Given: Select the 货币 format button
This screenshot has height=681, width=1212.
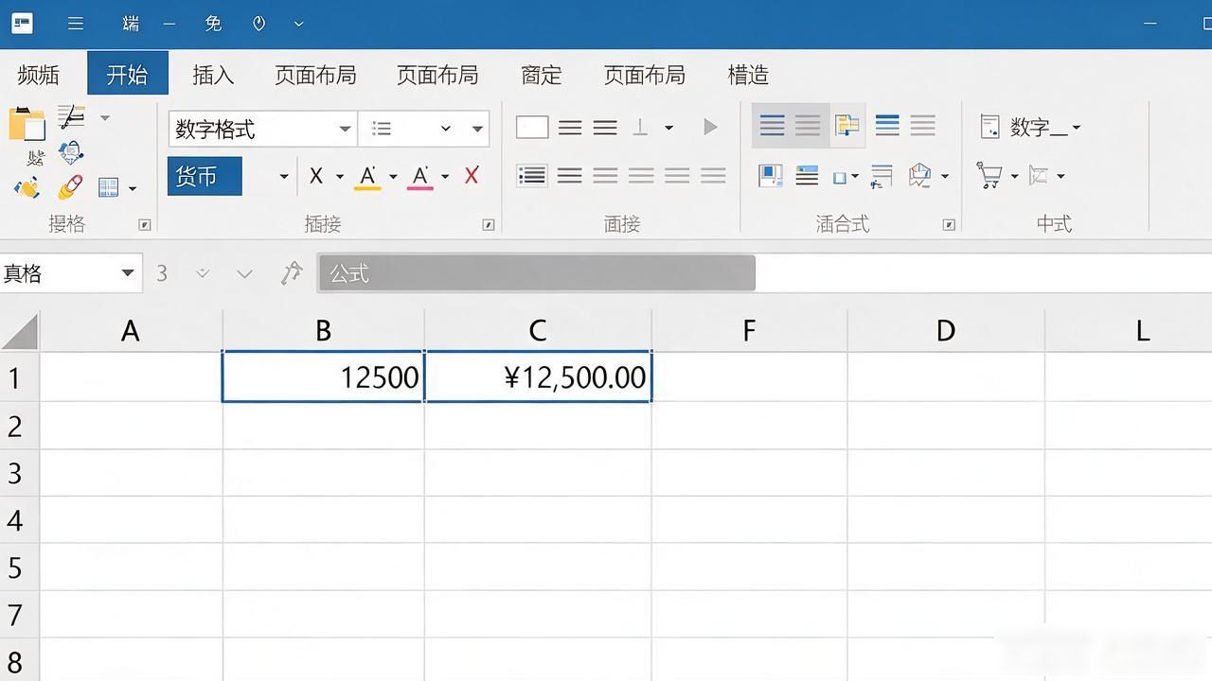Looking at the screenshot, I should (205, 176).
